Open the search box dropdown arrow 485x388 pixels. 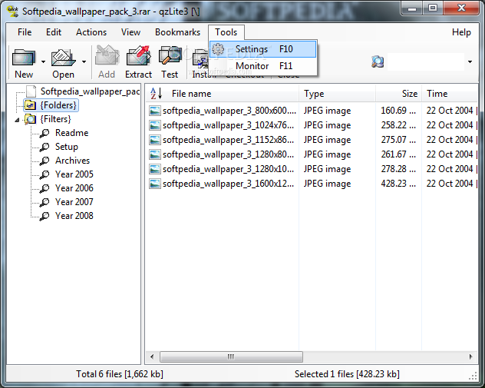(470, 61)
